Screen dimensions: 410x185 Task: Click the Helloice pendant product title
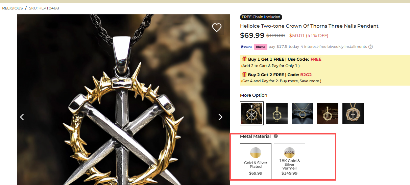tap(309, 26)
